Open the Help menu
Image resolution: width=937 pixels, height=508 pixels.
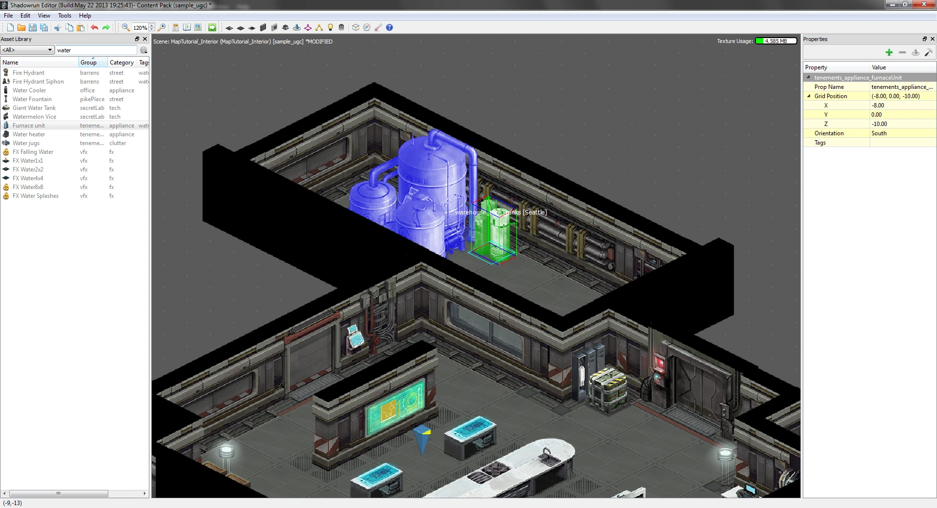click(x=85, y=16)
